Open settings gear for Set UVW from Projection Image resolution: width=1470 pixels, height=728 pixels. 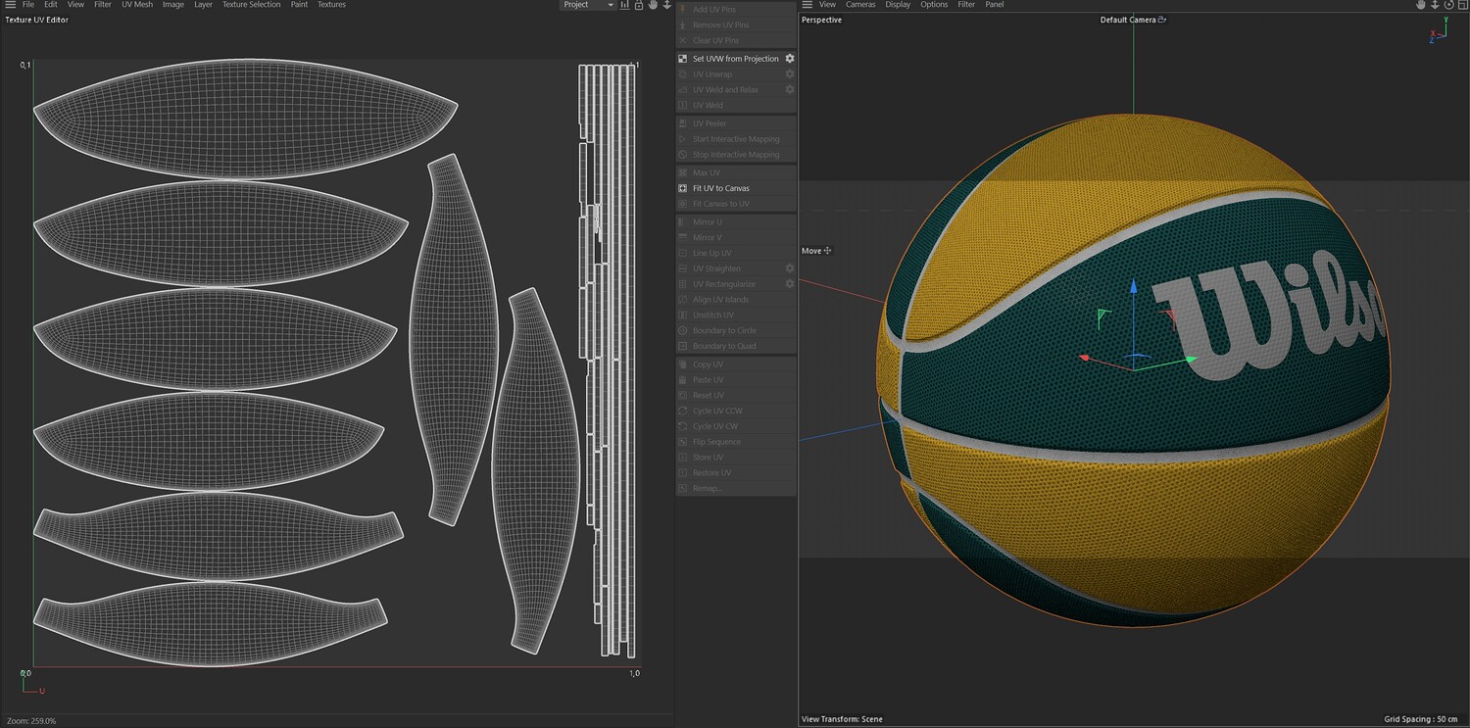[x=790, y=59]
